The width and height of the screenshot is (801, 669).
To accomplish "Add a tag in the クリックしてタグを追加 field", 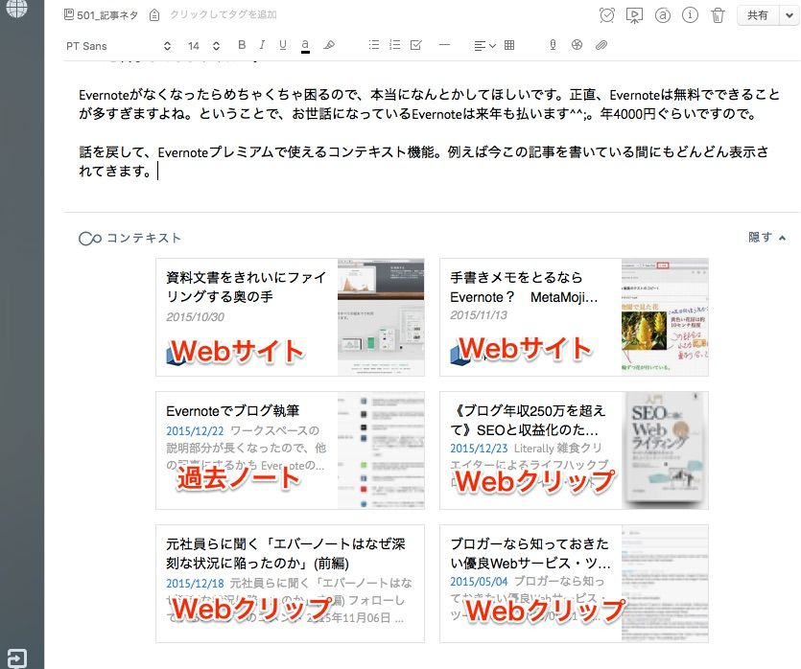I will tap(224, 14).
